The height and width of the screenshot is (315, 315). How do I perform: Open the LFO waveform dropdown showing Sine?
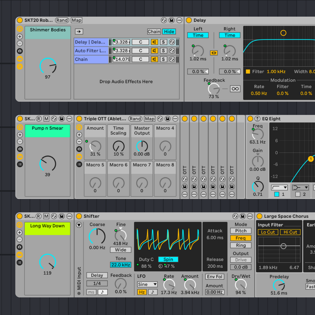click(x=147, y=284)
